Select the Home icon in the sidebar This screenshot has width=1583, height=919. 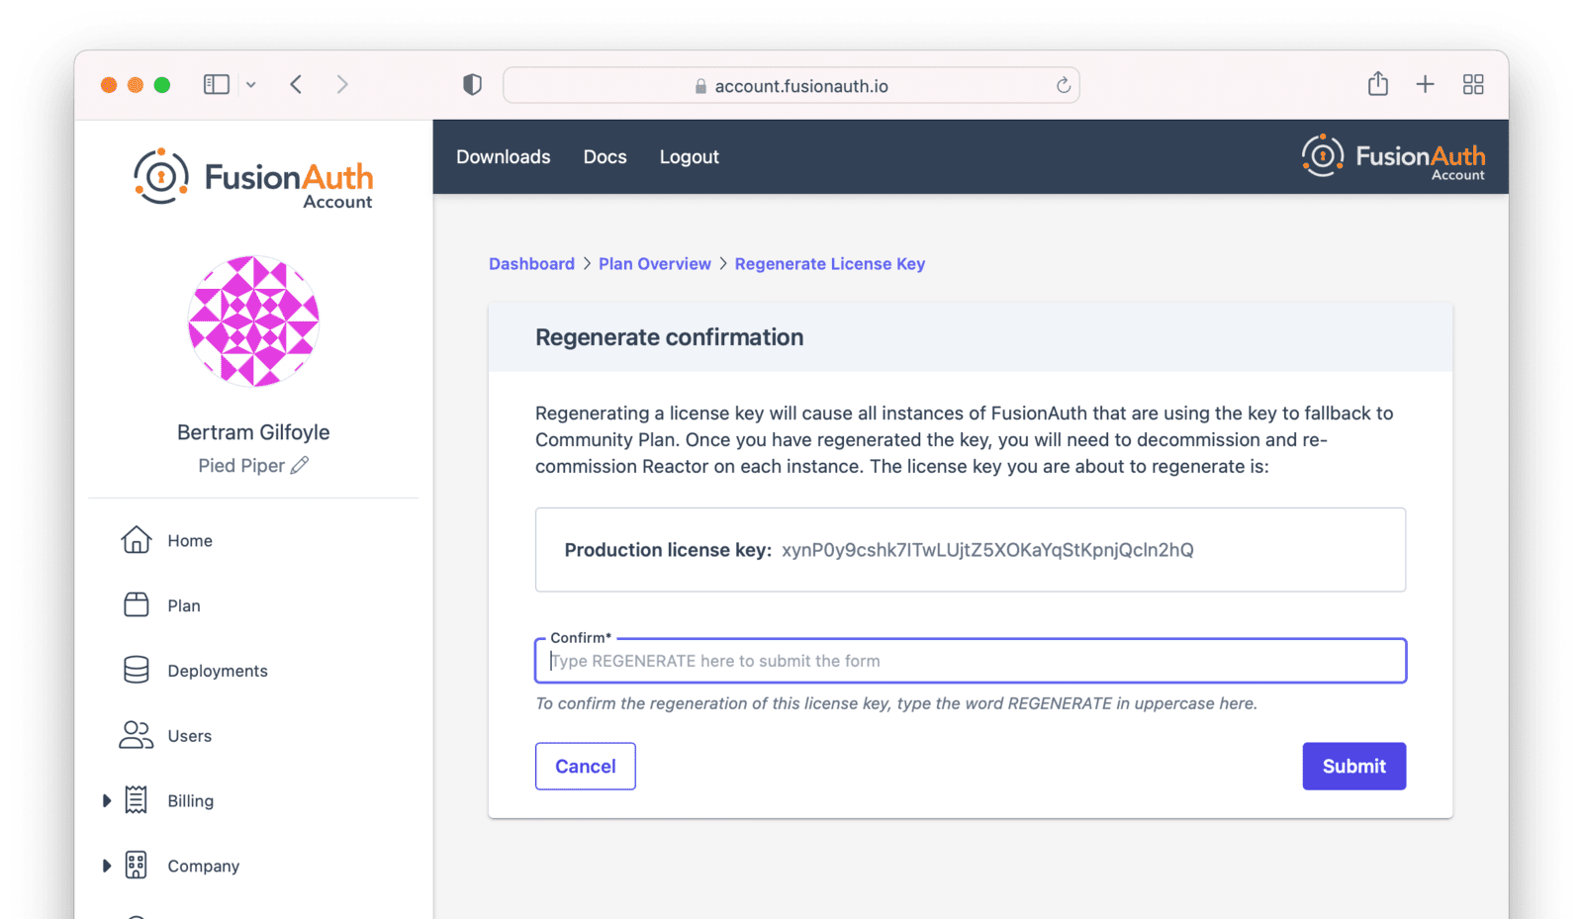(x=135, y=540)
